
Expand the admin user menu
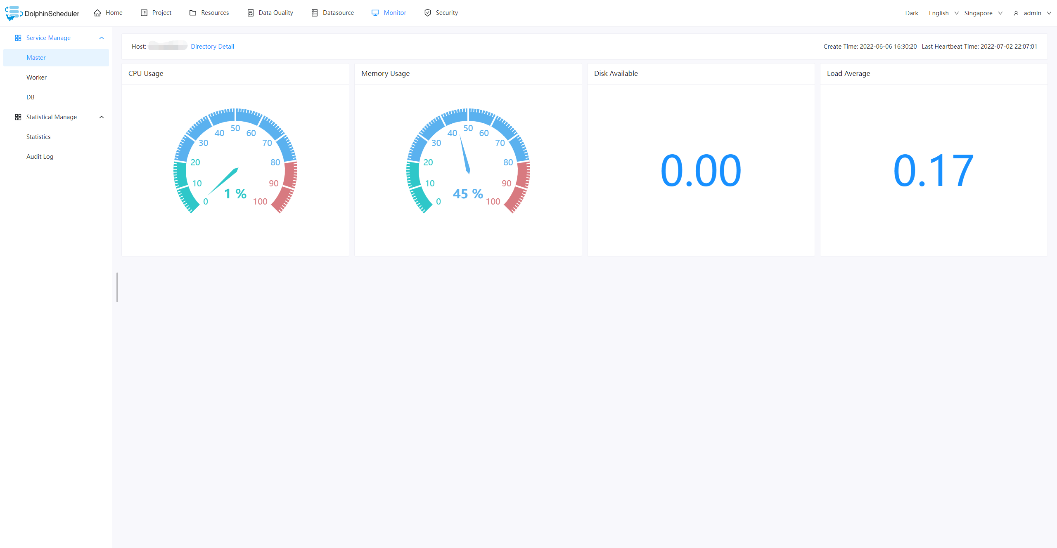pyautogui.click(x=1032, y=13)
